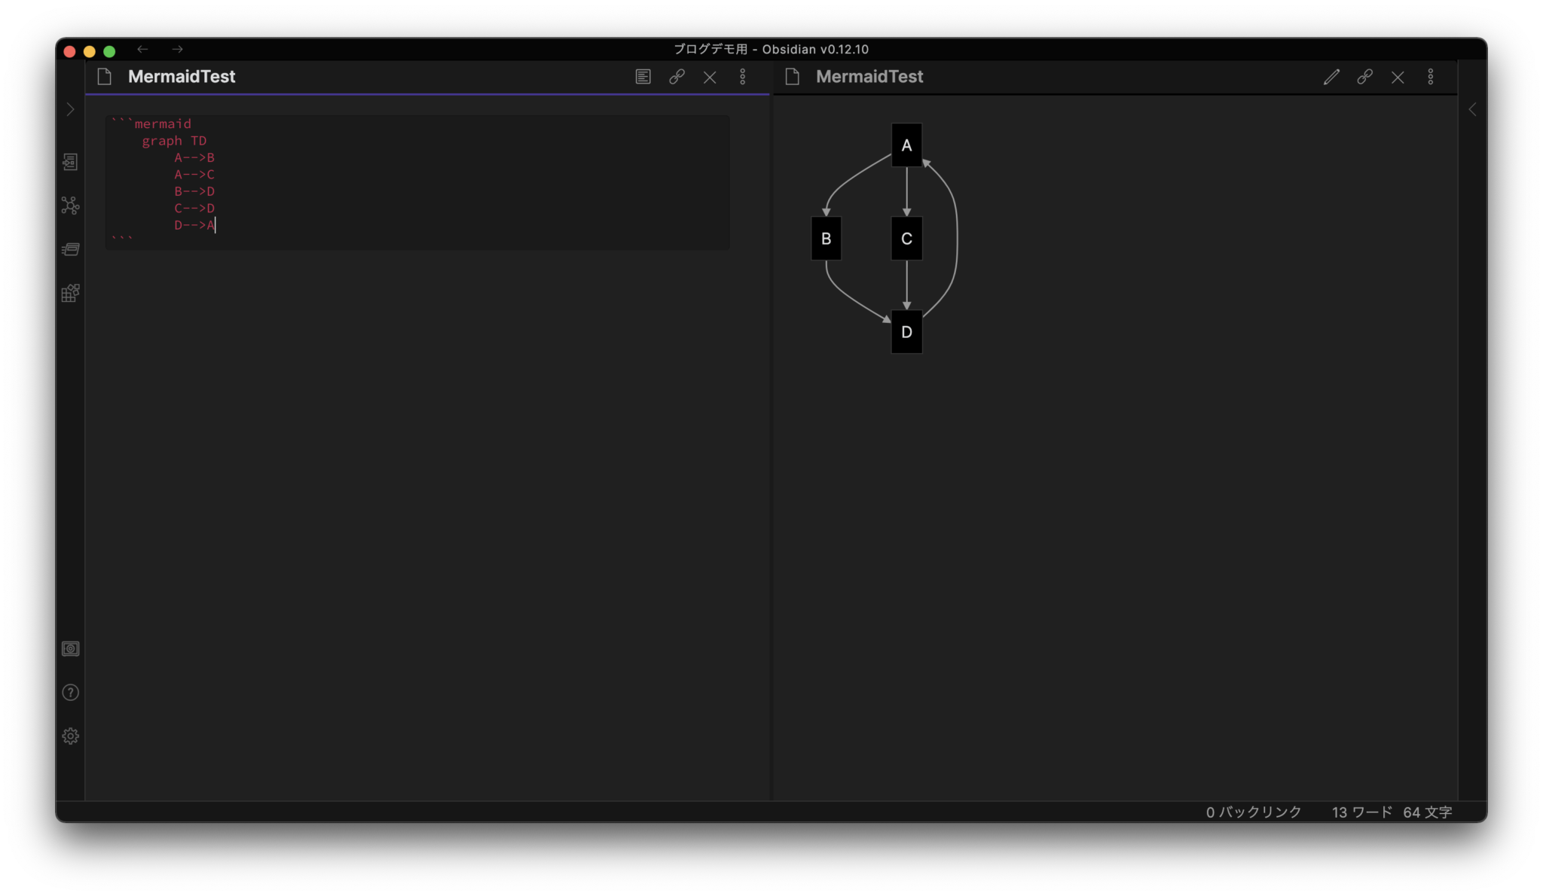Open the vault switcher at the bottom left
This screenshot has width=1543, height=896.
click(x=70, y=648)
